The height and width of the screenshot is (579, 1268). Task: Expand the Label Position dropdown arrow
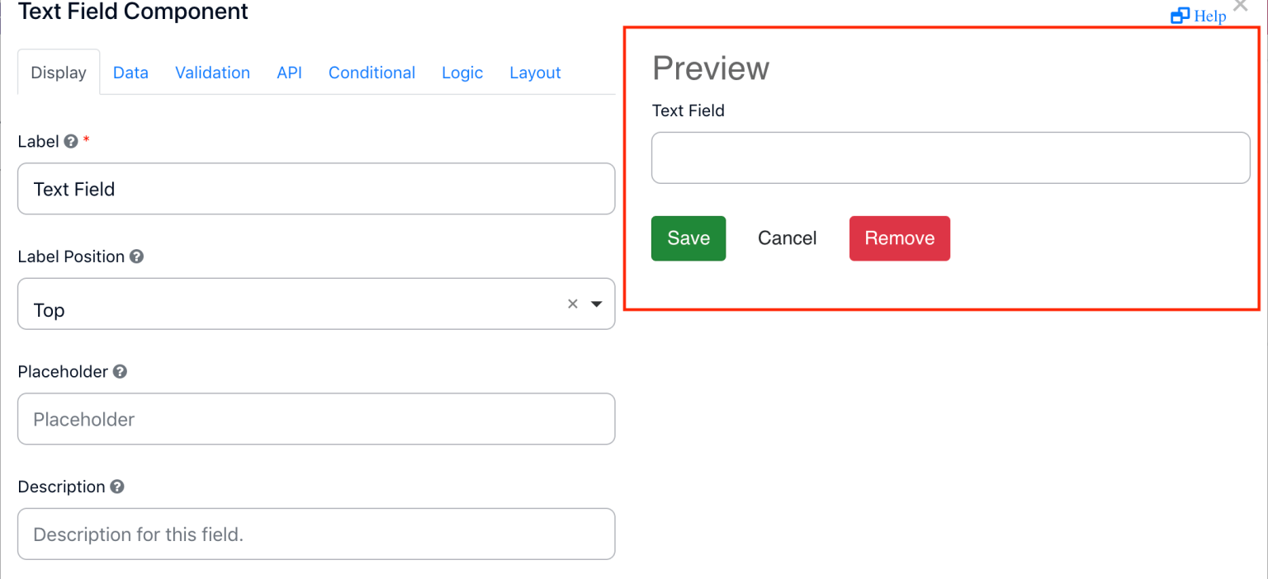[597, 304]
